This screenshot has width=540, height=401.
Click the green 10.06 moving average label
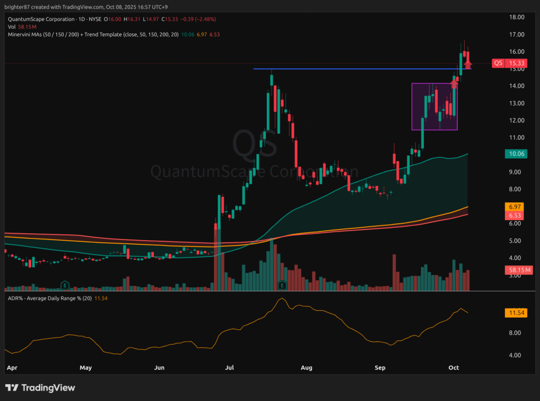[x=515, y=154]
